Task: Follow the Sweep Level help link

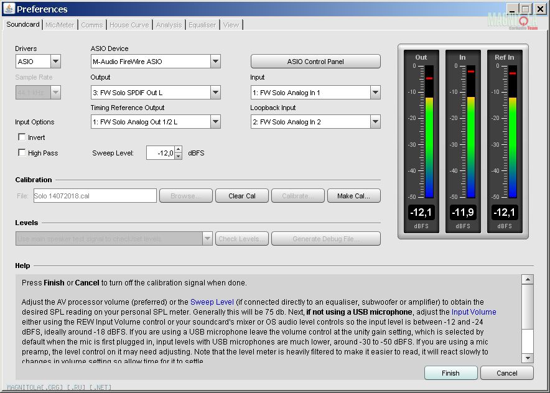Action: 212,302
